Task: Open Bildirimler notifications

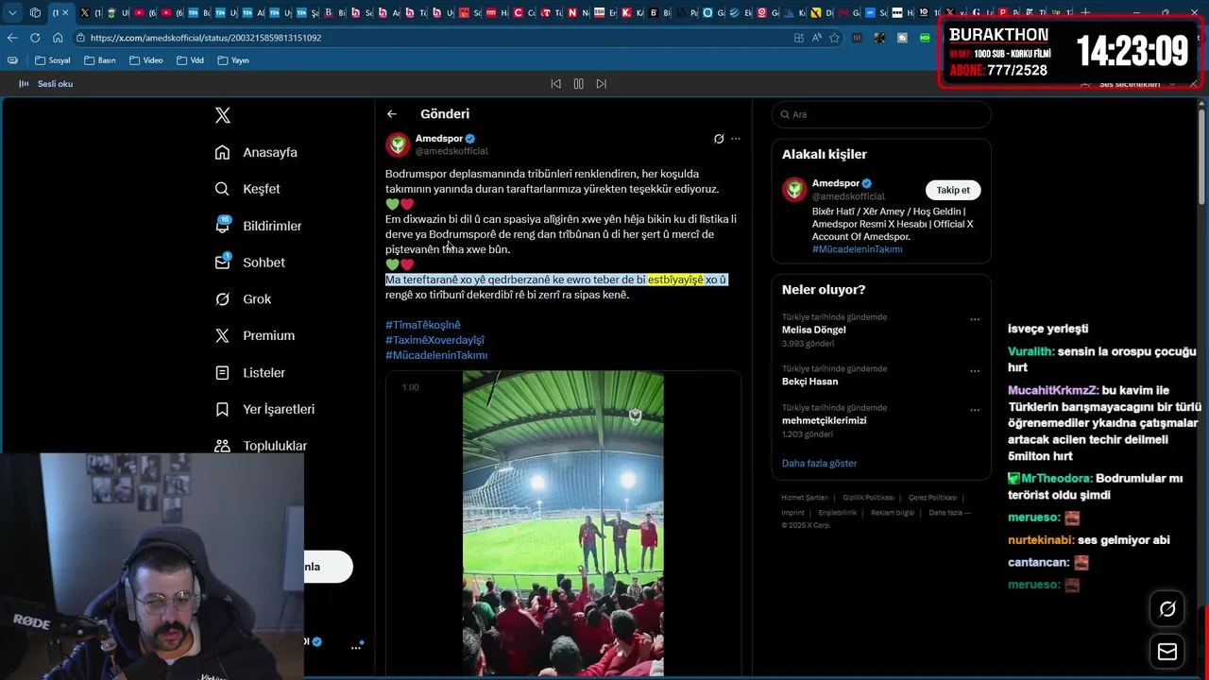Action: tap(258, 226)
